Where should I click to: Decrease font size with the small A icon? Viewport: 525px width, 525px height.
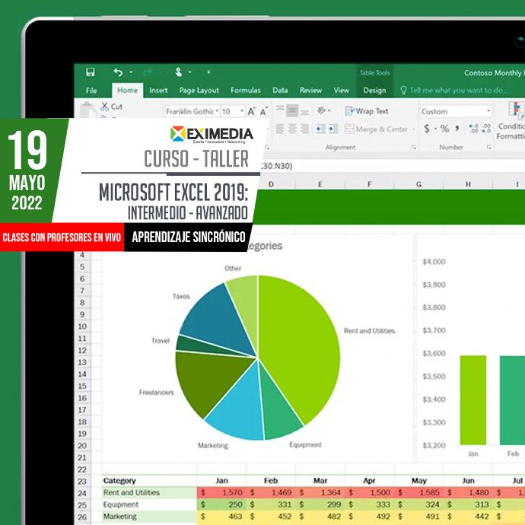click(263, 111)
